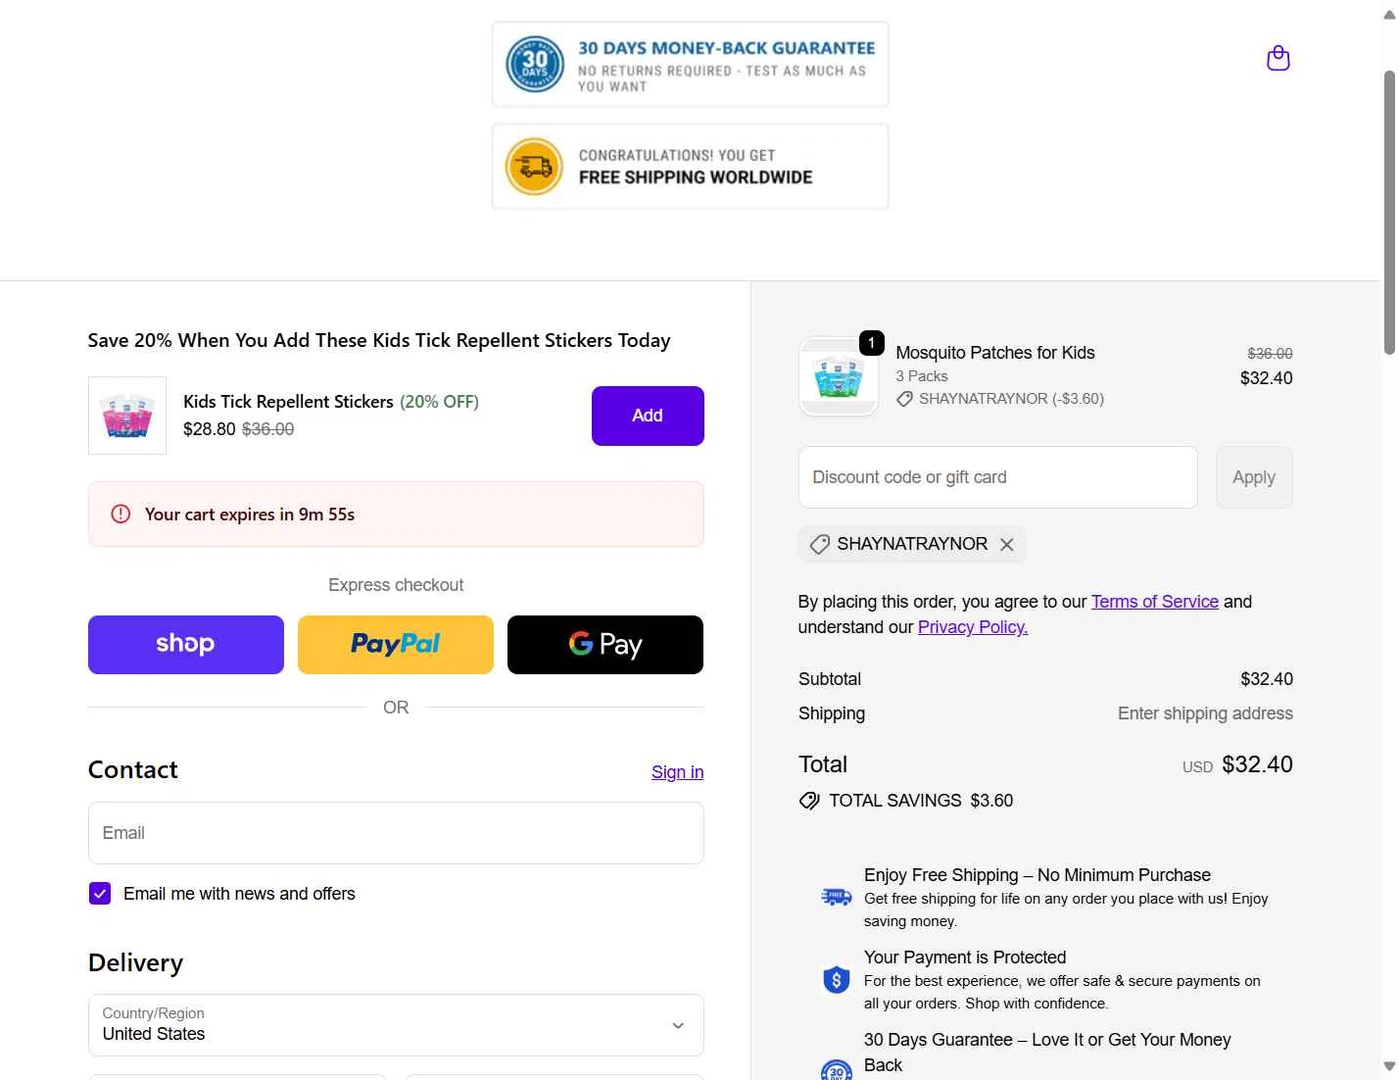Remove the SHAYNATRAYNOR discount code
Screen dimensions: 1399x1080
click(x=1006, y=544)
